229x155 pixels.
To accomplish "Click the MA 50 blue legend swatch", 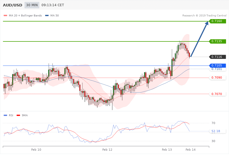I will [47, 15].
